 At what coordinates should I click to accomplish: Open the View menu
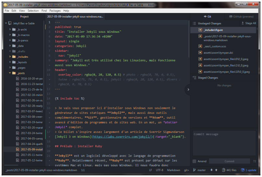22,10
